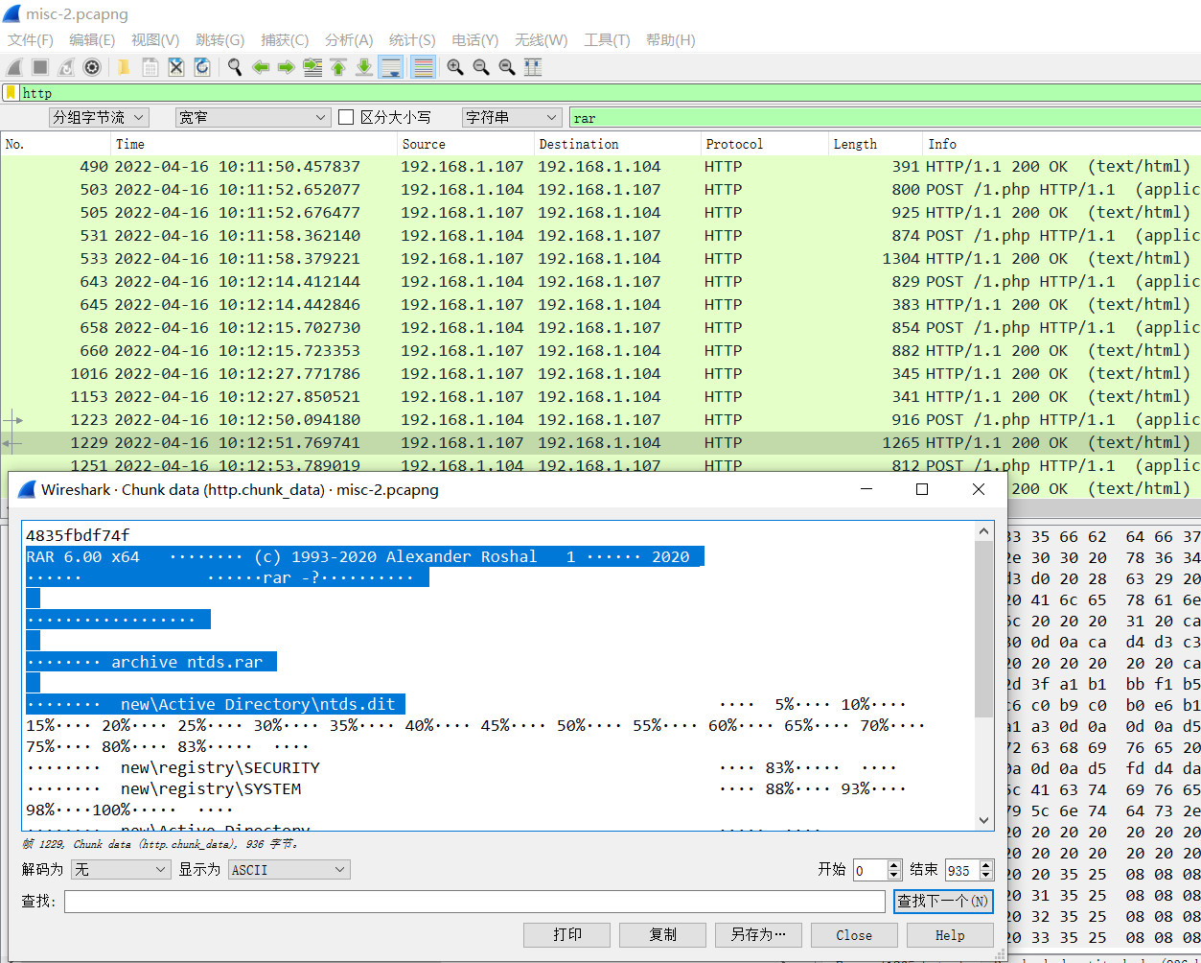Select packet number 490 row
The image size is (1201, 963).
pyautogui.click(x=600, y=166)
